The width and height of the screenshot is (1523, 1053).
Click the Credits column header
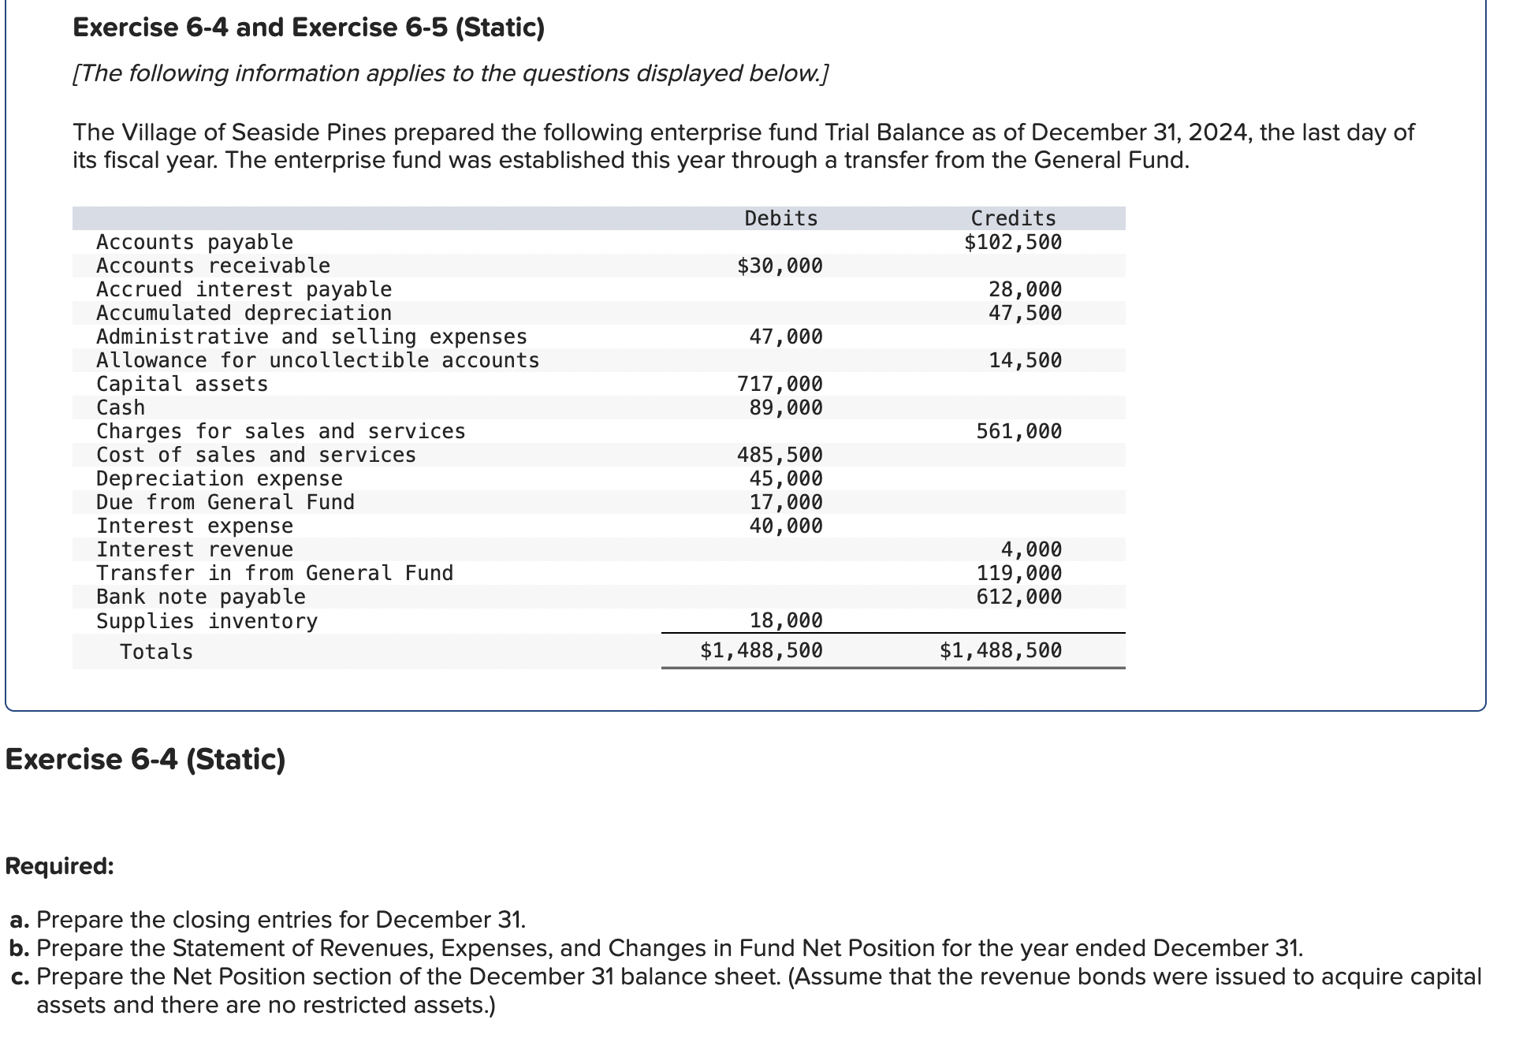coord(1012,218)
